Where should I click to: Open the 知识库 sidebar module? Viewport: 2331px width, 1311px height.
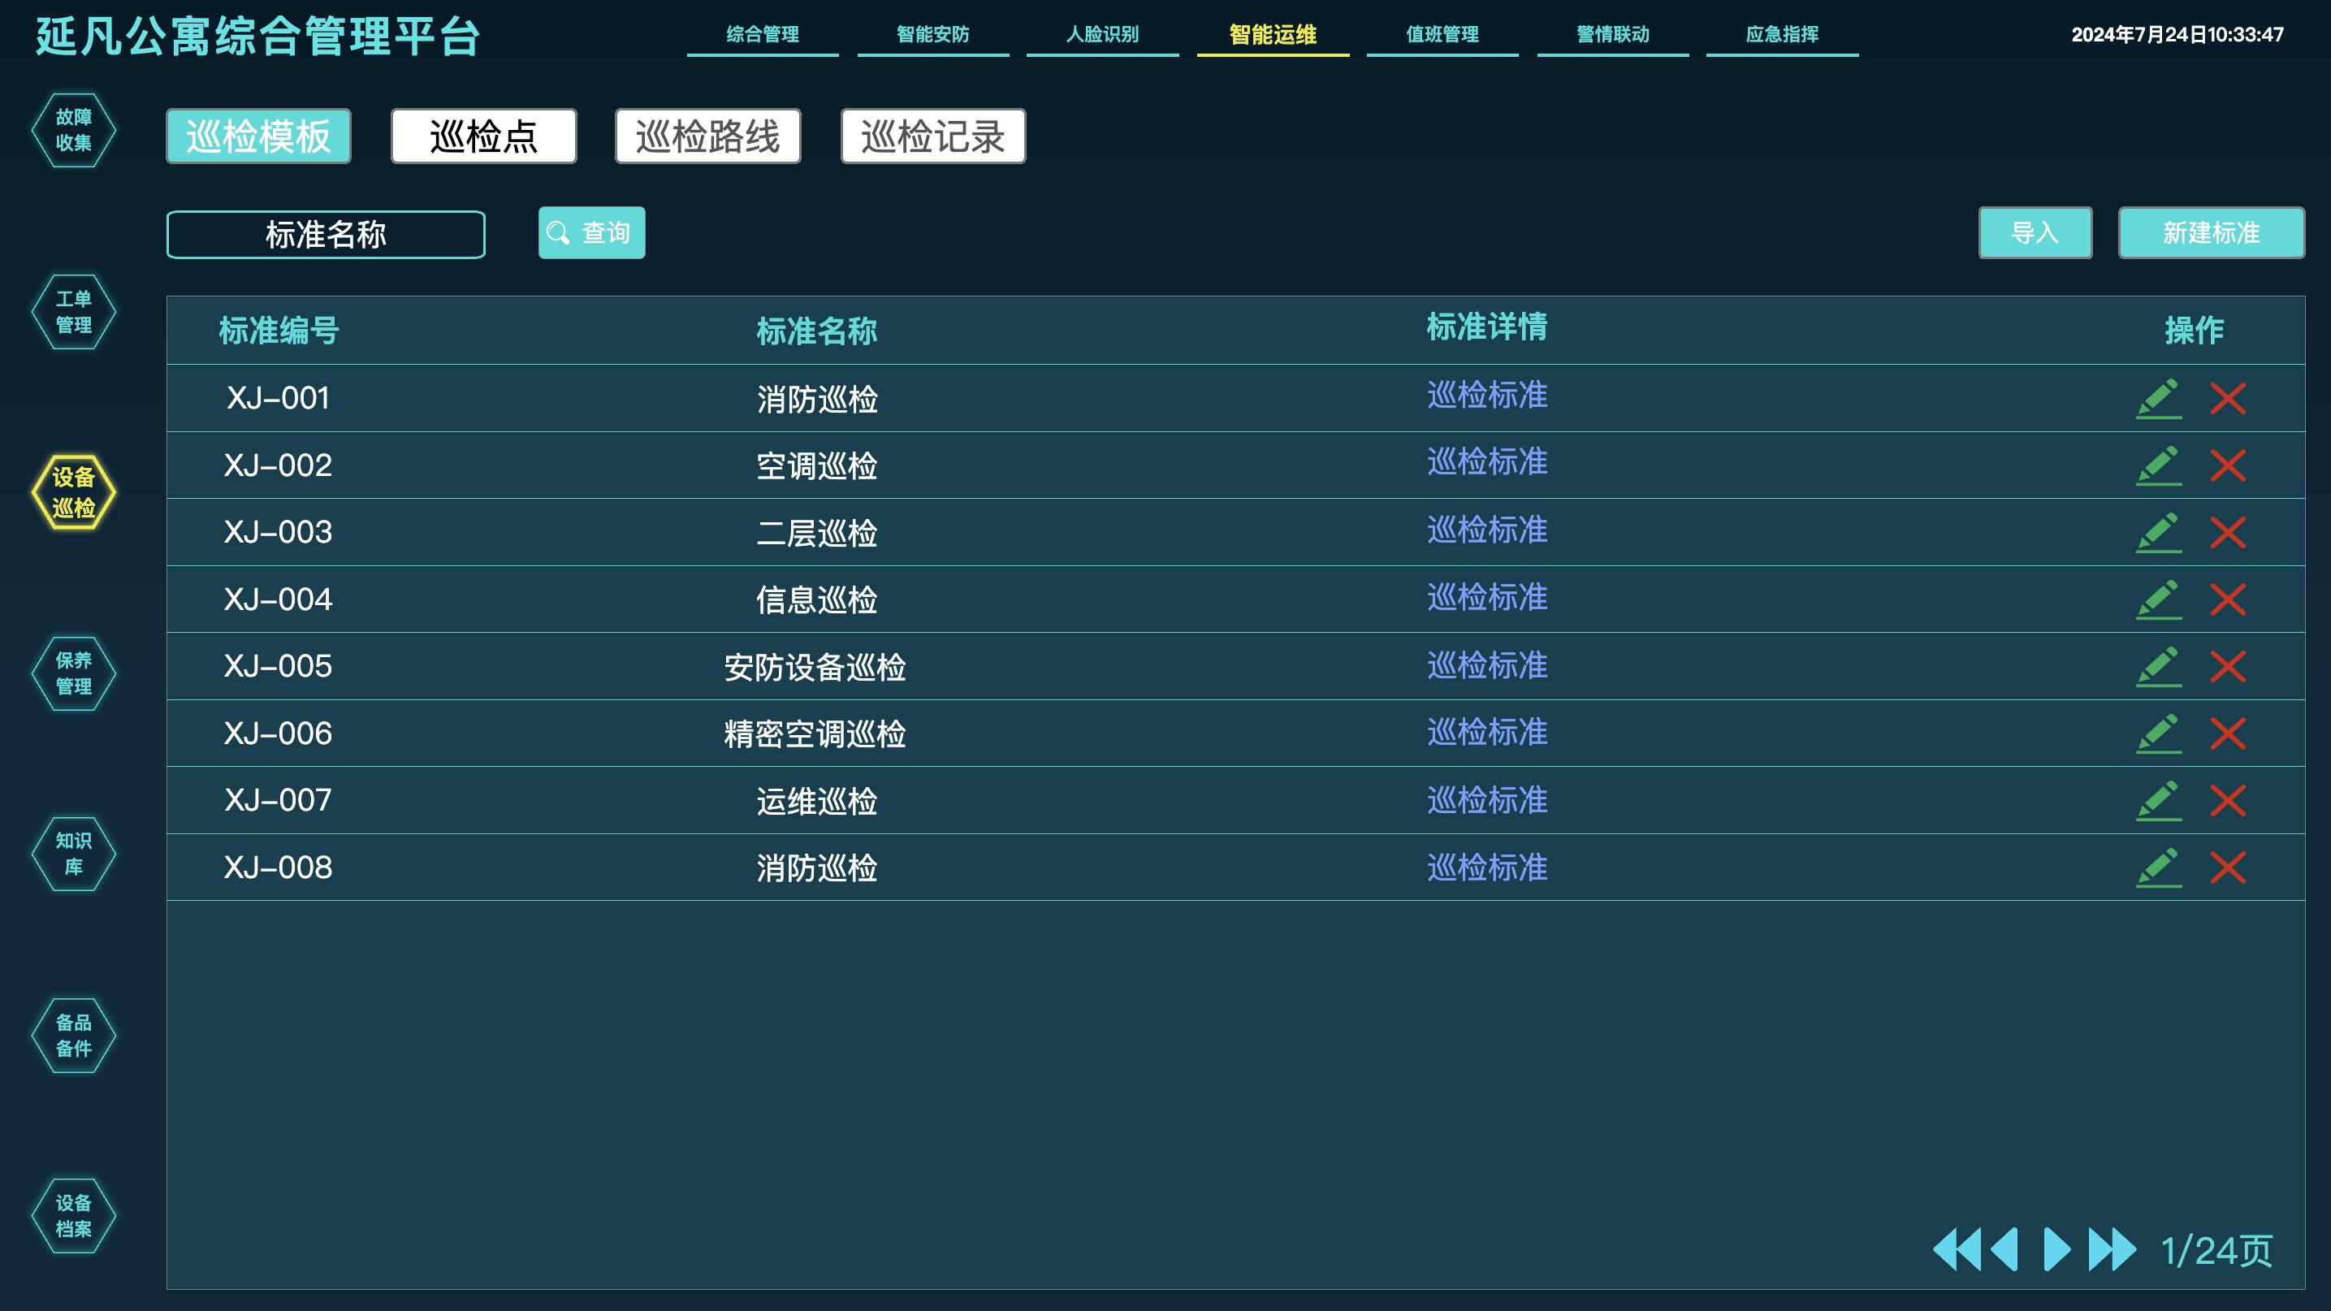73,854
